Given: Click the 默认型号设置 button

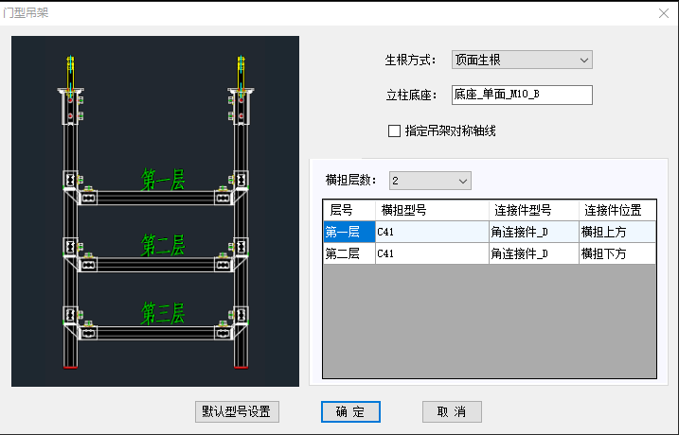Looking at the screenshot, I should (237, 411).
